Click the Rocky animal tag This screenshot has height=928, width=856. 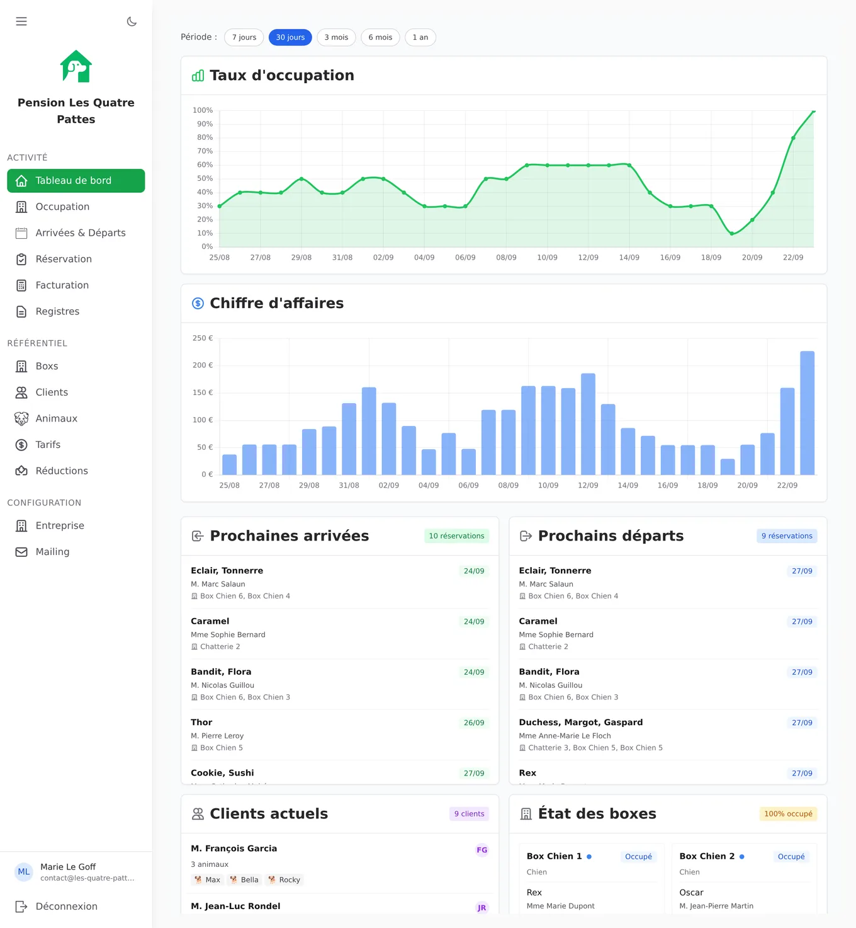[284, 880]
